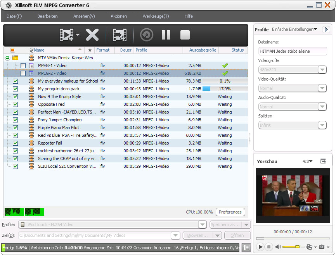
Task: Uncheck My penguin deco pack checkbox
Action: click(15, 89)
